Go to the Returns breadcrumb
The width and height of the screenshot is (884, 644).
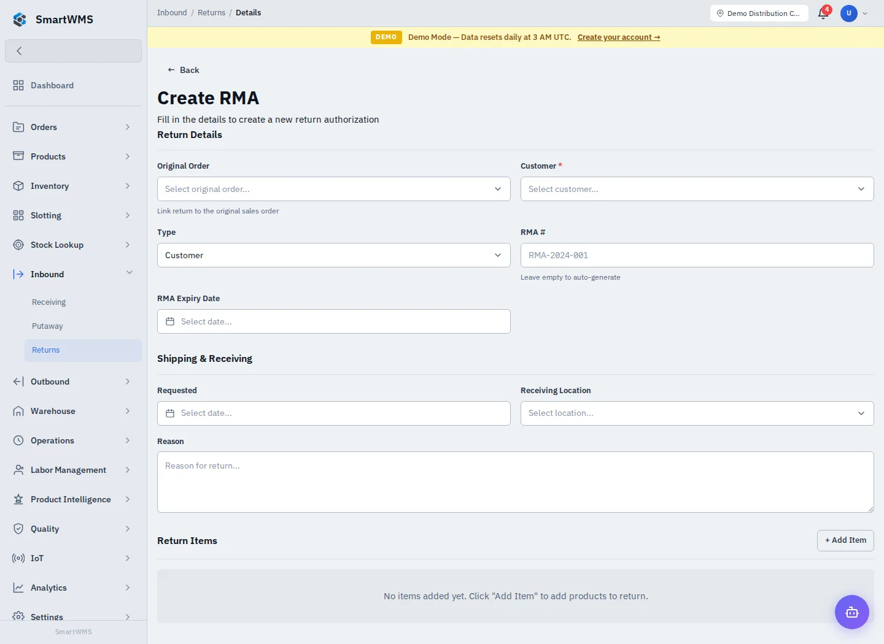click(x=211, y=13)
